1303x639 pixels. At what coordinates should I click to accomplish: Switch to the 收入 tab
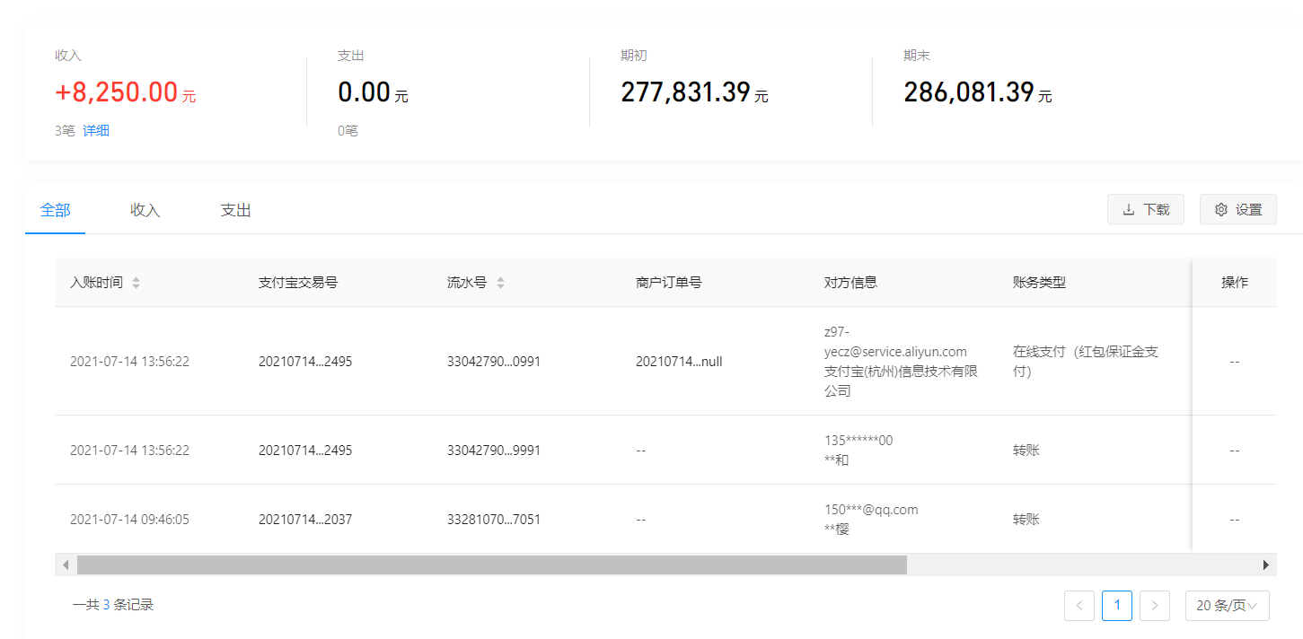tap(145, 210)
